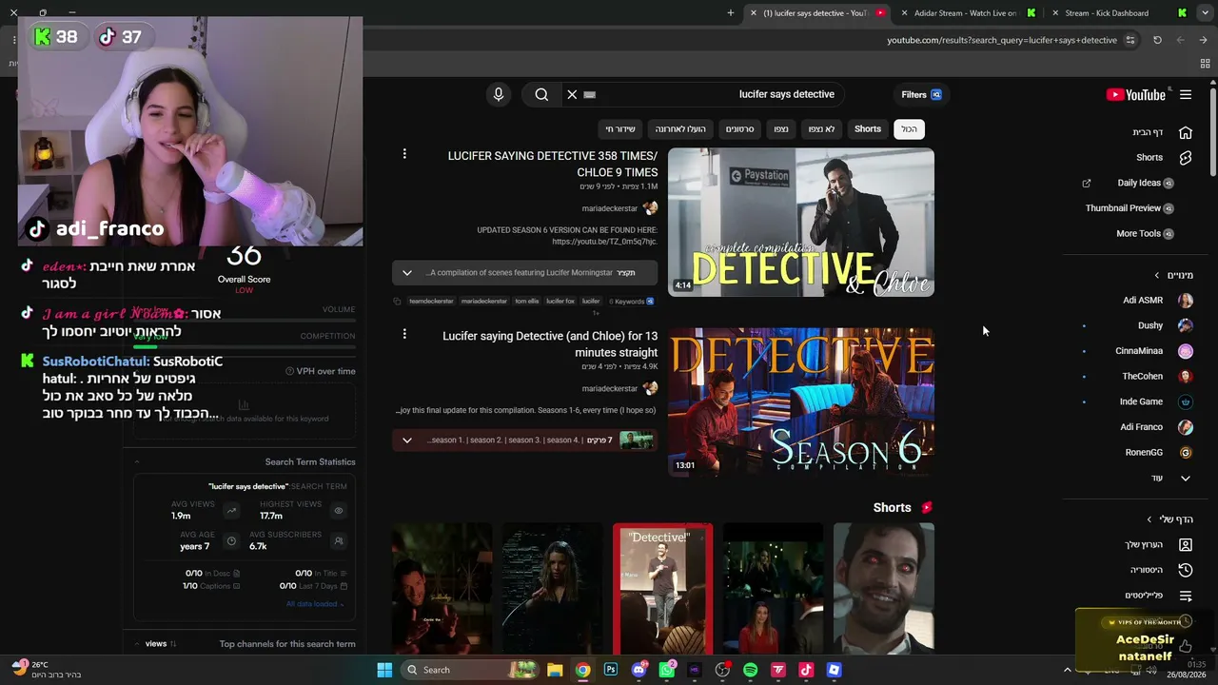Image resolution: width=1218 pixels, height=685 pixels.
Task: Open options menu for Lucifer 358 times video
Action: [404, 154]
